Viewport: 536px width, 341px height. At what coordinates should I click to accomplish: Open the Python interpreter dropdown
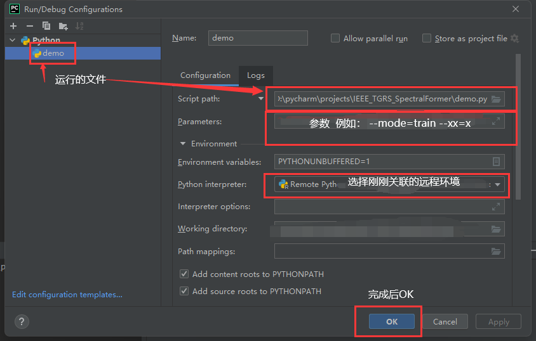click(497, 184)
